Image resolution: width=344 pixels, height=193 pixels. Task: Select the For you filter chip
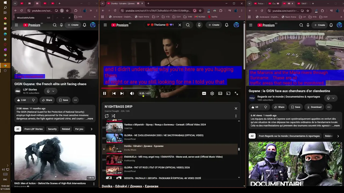tap(79, 129)
